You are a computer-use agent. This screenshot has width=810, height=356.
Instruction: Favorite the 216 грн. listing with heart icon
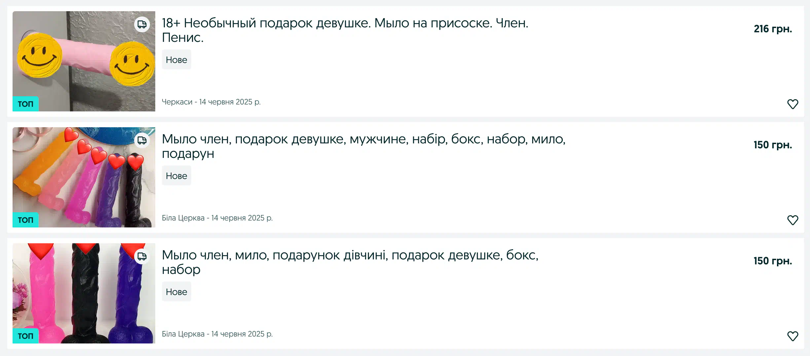[792, 104]
